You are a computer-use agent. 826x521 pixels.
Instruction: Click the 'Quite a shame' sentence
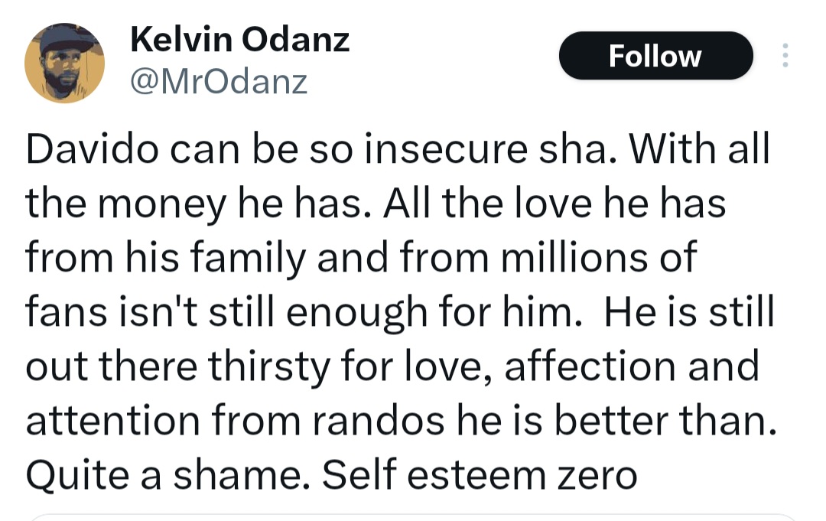(167, 476)
